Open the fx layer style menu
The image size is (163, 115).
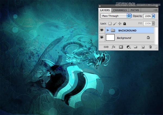pos(113,47)
